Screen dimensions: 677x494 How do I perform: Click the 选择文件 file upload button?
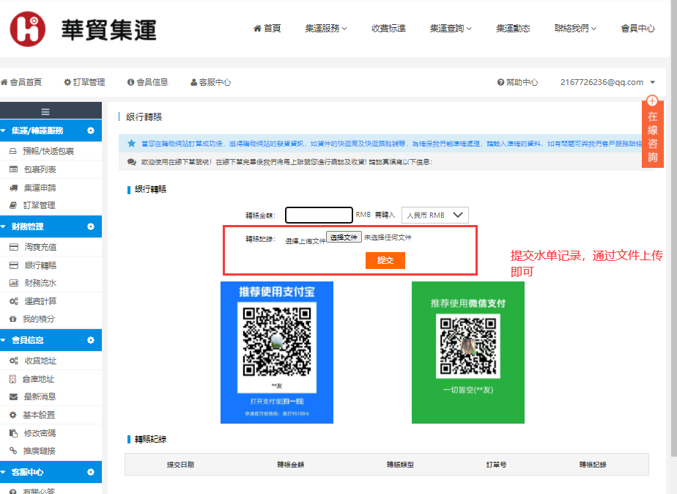(x=344, y=237)
